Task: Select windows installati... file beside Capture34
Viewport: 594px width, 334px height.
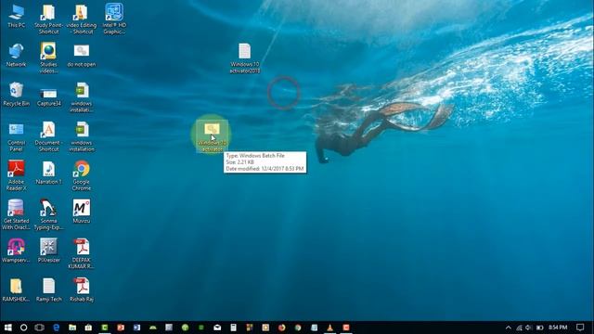Action: (x=82, y=97)
